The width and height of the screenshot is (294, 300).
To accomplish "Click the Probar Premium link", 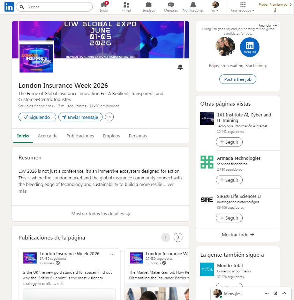I will pos(275,7).
